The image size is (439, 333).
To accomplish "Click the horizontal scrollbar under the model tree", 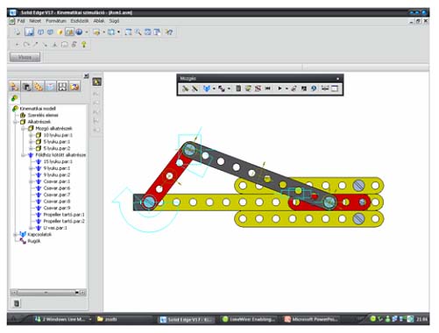I will tap(48, 292).
